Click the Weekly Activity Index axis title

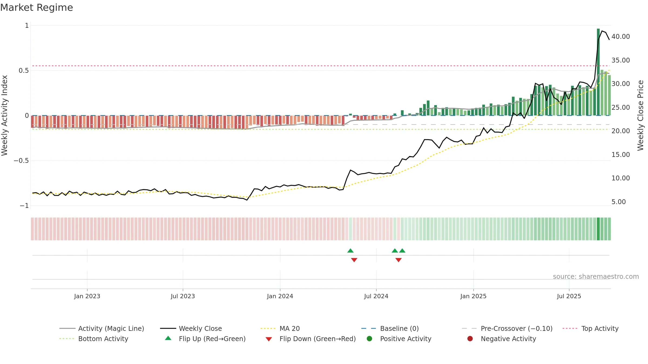(4, 115)
